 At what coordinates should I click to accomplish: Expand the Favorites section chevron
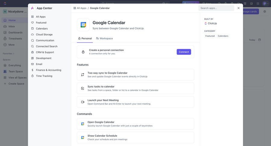pos(14,54)
